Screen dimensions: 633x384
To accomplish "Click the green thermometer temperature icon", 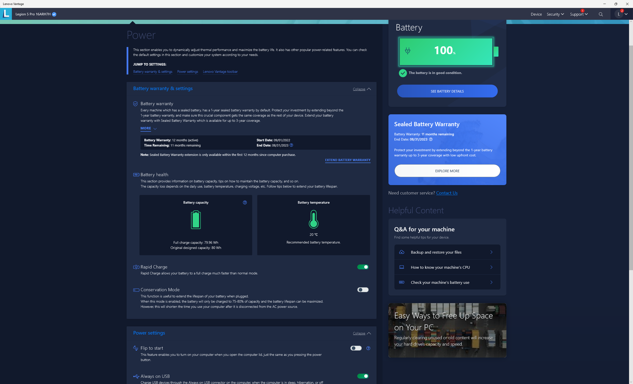I will tap(314, 219).
